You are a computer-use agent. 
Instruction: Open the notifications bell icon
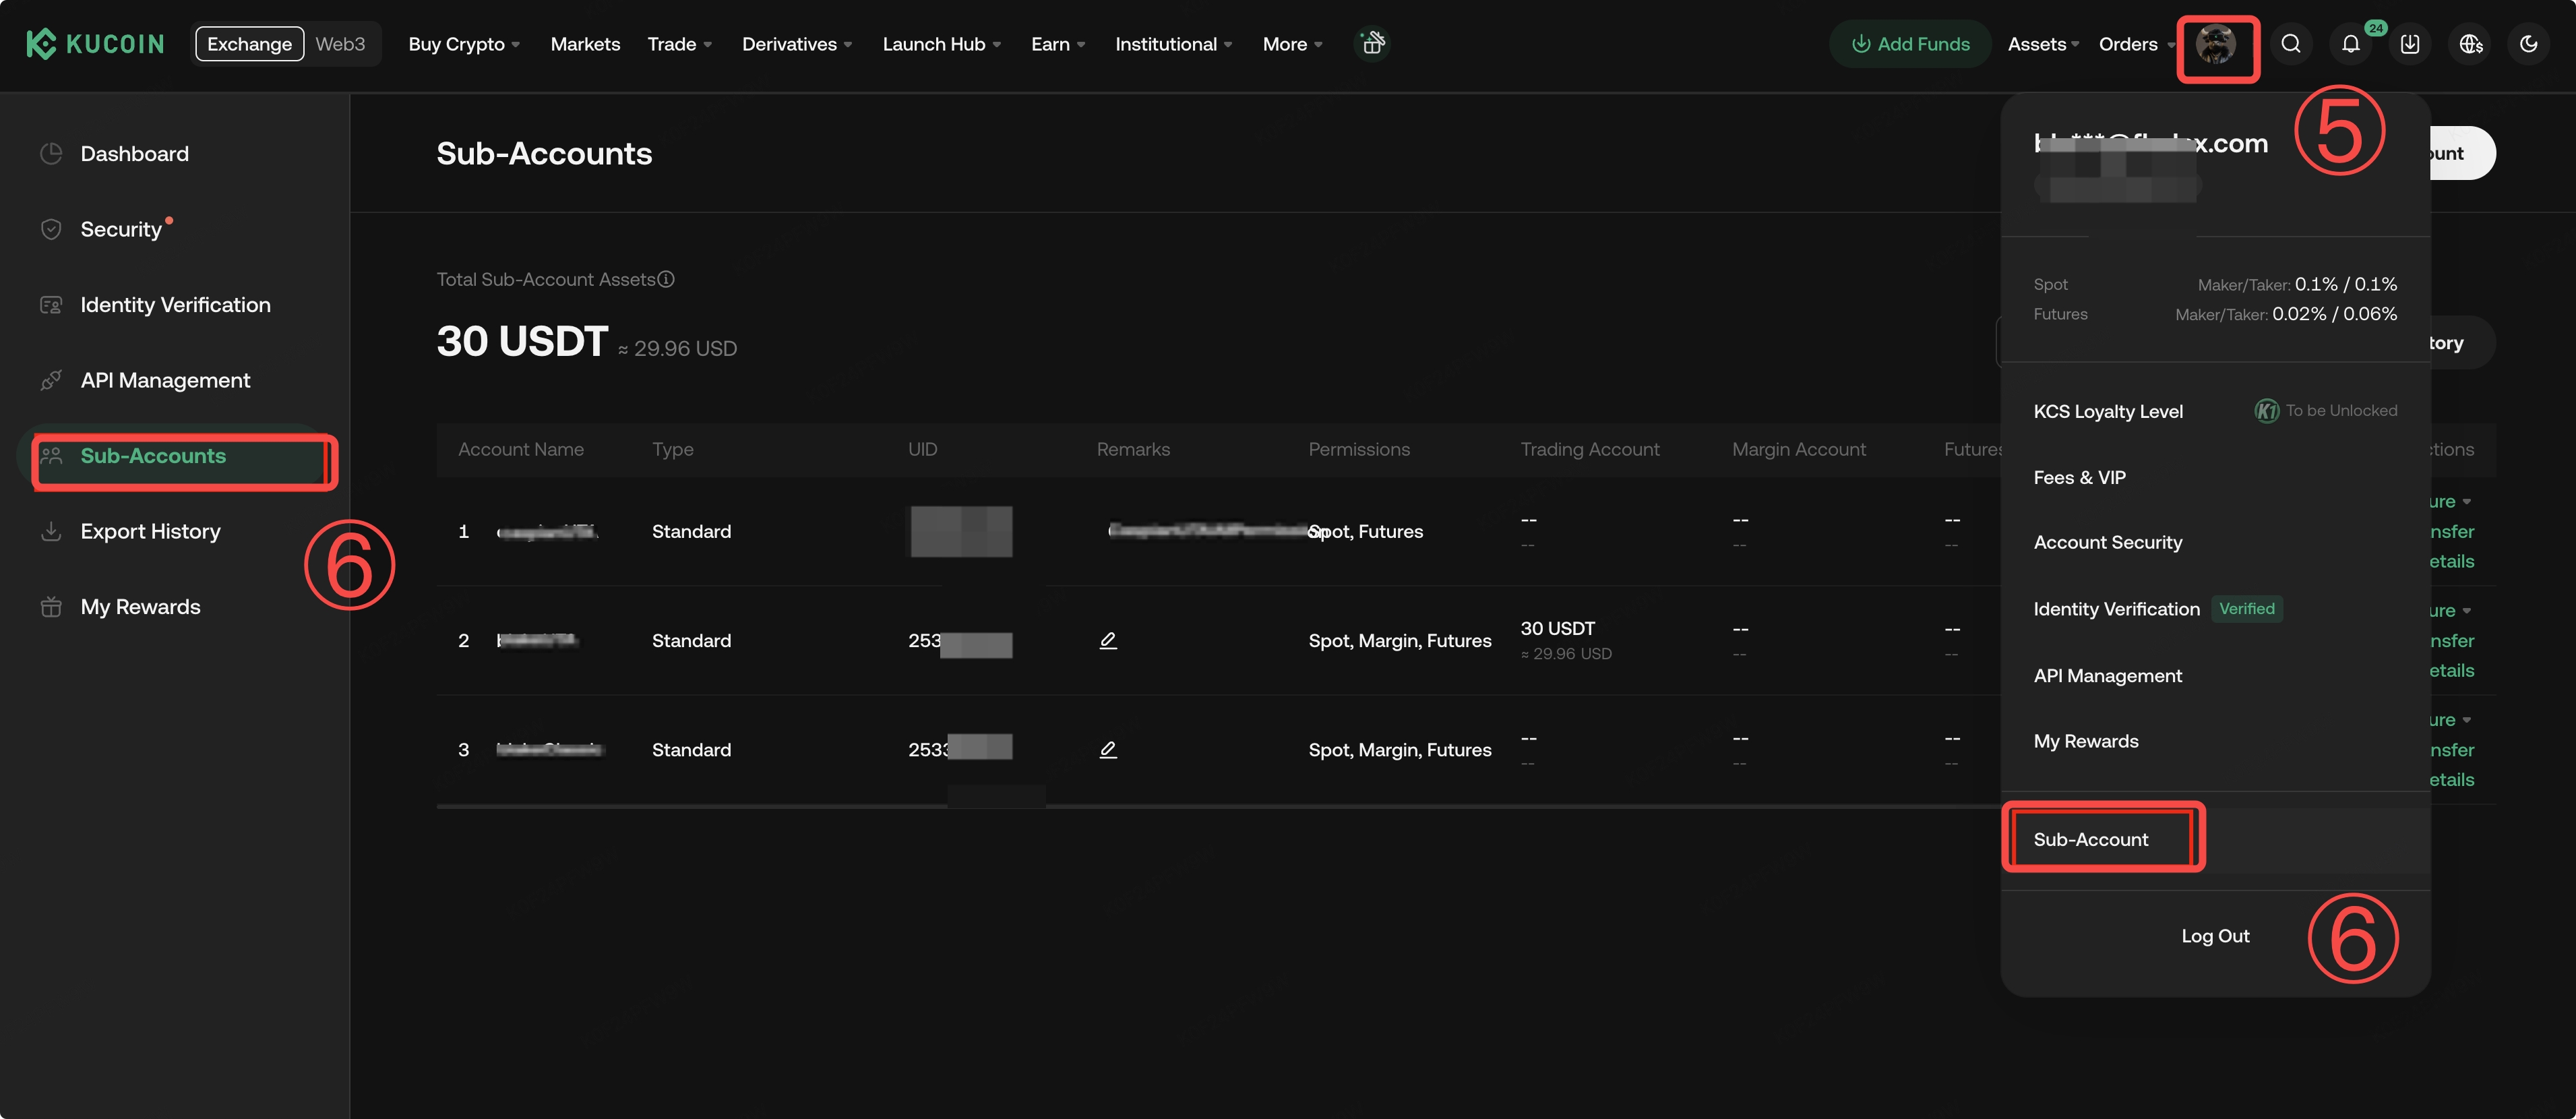(2350, 44)
